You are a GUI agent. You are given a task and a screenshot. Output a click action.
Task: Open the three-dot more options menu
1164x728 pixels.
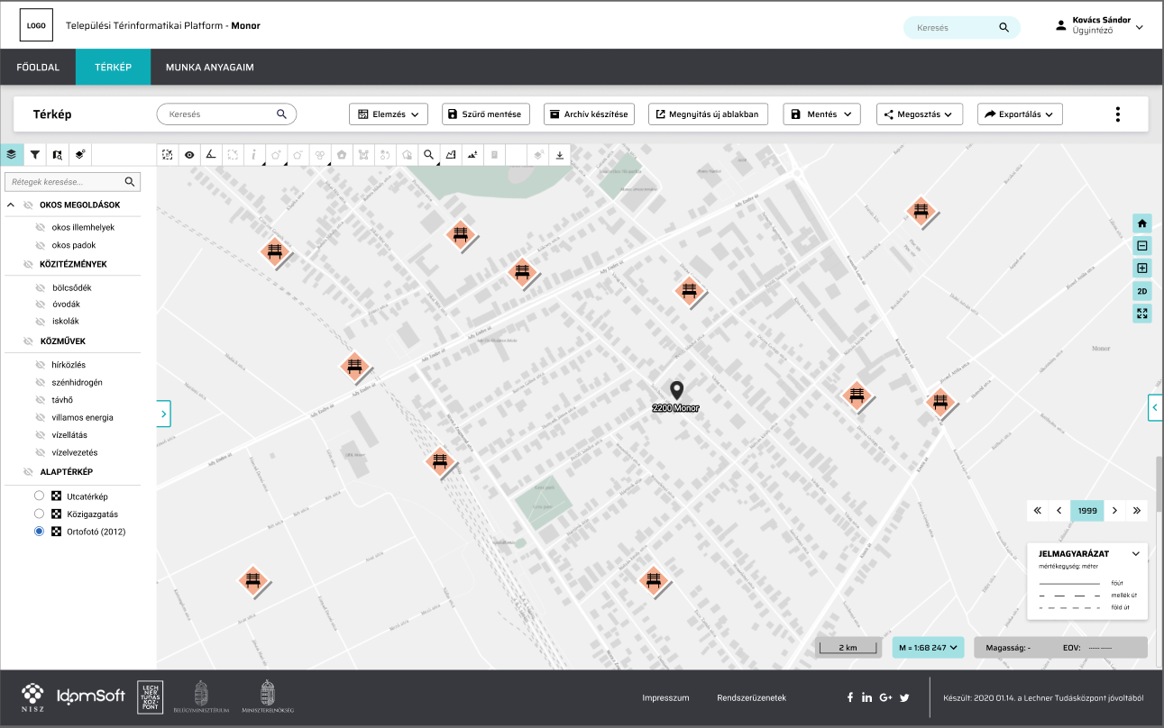click(x=1118, y=114)
